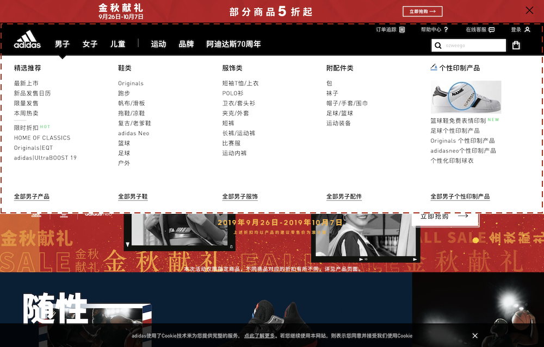Image resolution: width=544 pixels, height=347 pixels.
Task: Select 运动装备 accessories
Action: coord(338,123)
